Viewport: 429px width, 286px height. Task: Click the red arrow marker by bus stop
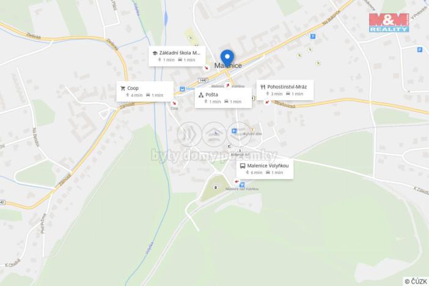point(237,181)
